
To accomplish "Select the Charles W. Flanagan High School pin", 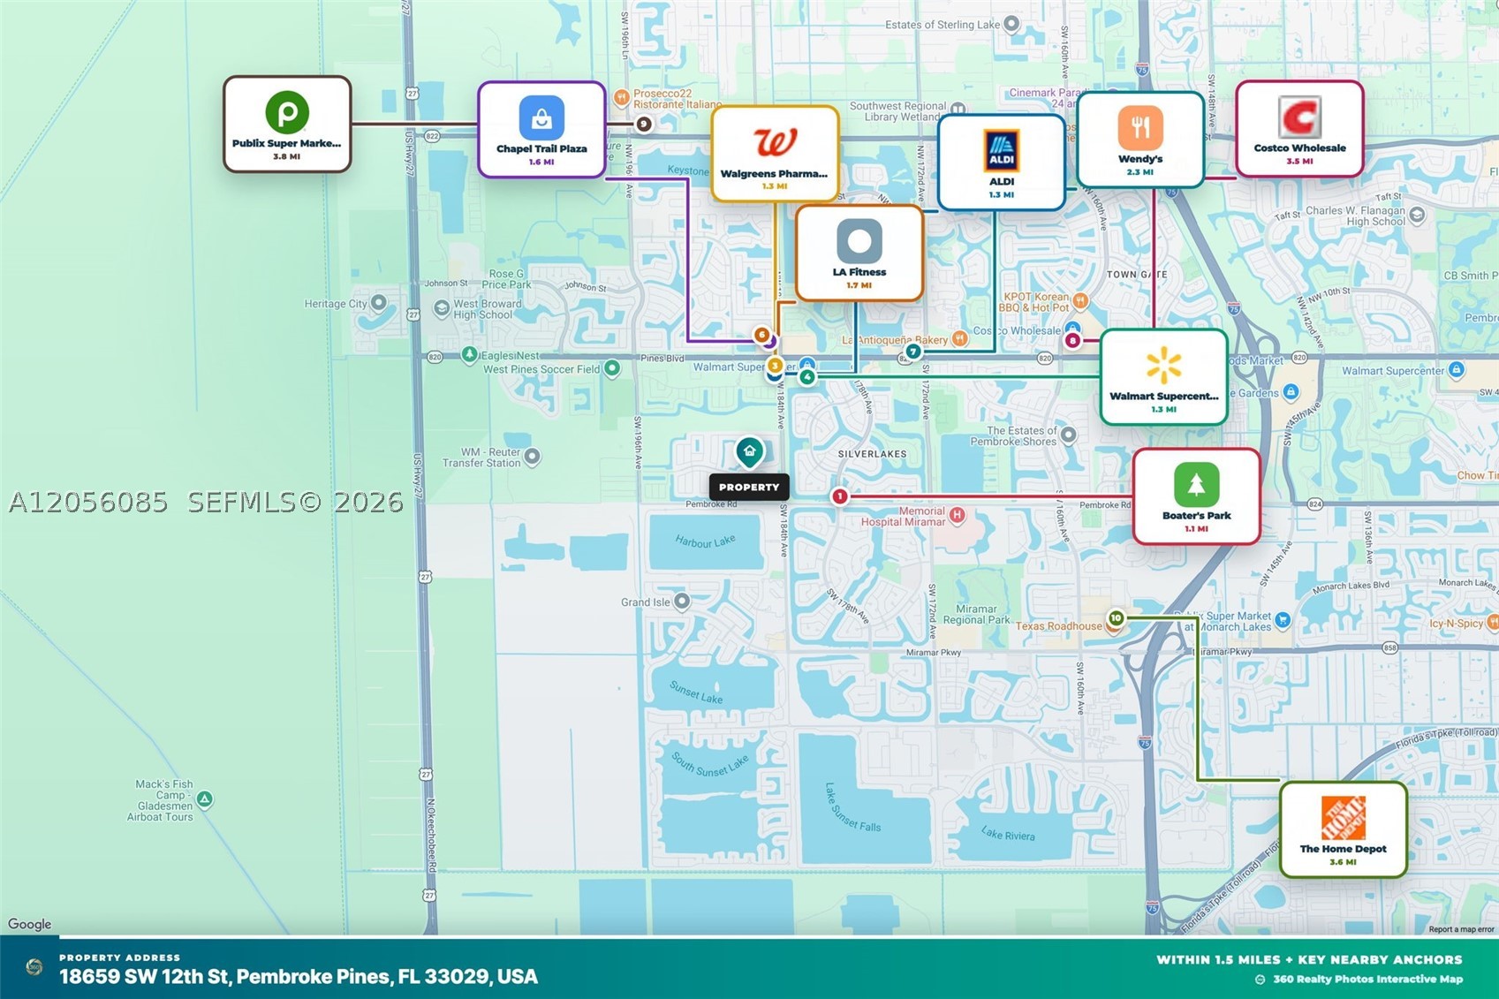I will coord(1417,215).
